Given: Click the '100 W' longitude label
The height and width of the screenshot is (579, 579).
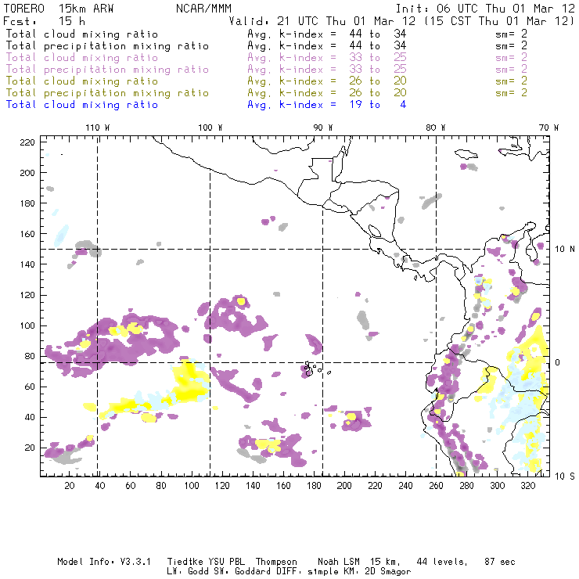Looking at the screenshot, I should 210,128.
